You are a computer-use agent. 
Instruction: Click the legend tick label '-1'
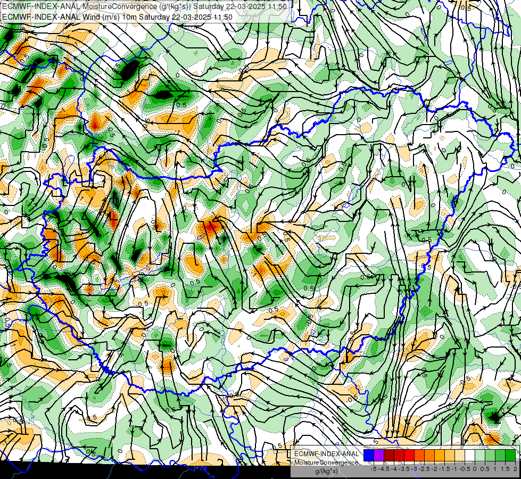point(454,469)
